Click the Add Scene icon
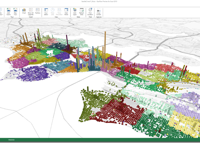This screenshot has width=200, height=143. click(x=9, y=12)
